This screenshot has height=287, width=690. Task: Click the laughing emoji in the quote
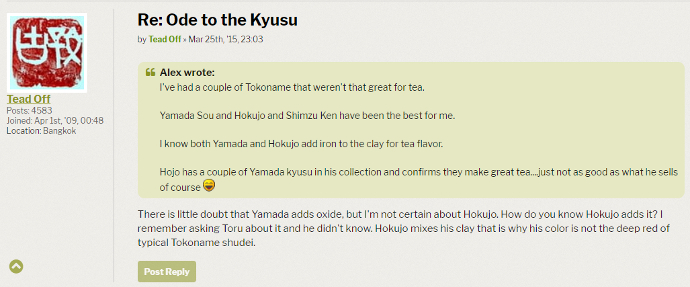click(x=209, y=186)
